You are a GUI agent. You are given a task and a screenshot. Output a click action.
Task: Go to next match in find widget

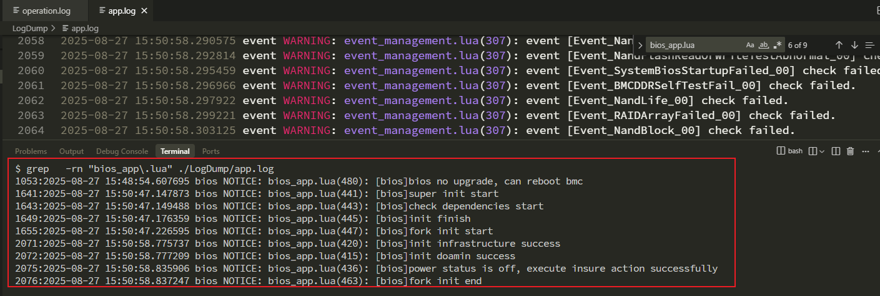pos(854,45)
